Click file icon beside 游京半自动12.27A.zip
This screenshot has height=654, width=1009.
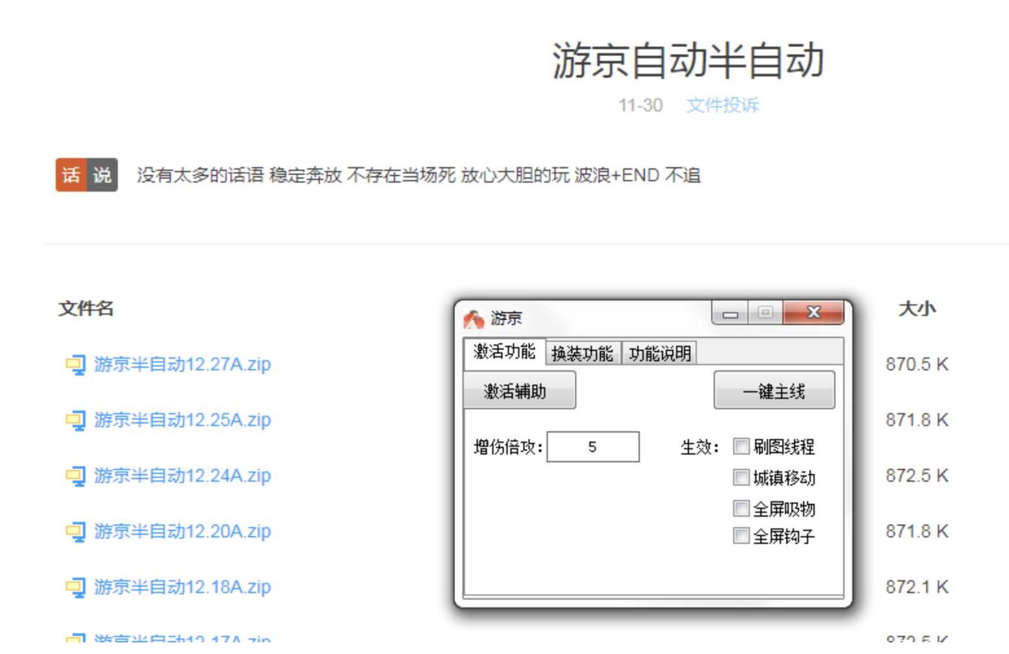click(75, 365)
